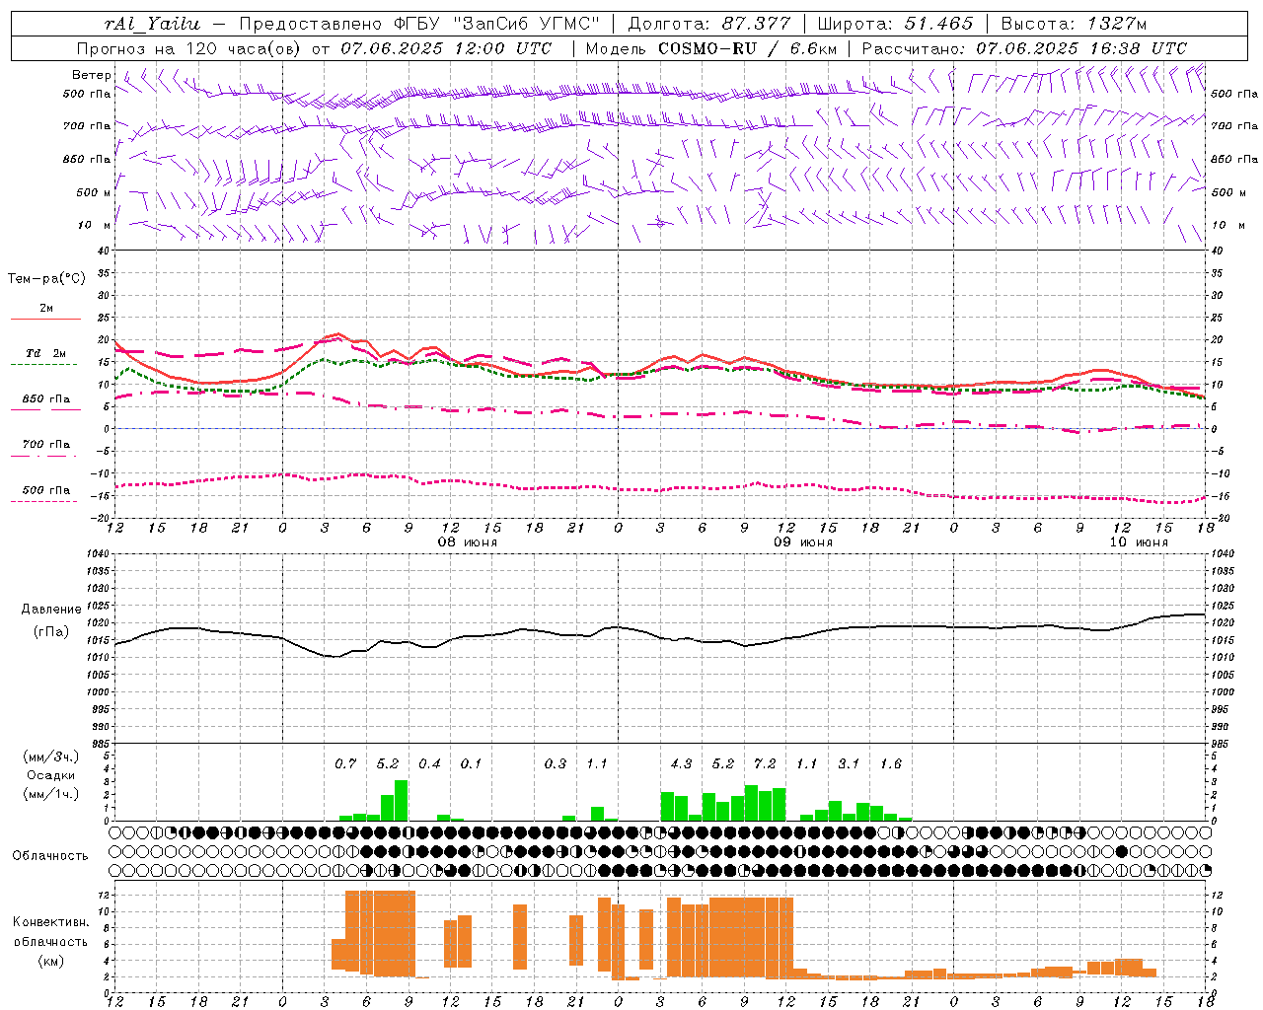1263x1010 pixels.
Task: Click the (мм/3ч.) unit label
Action: point(51,757)
